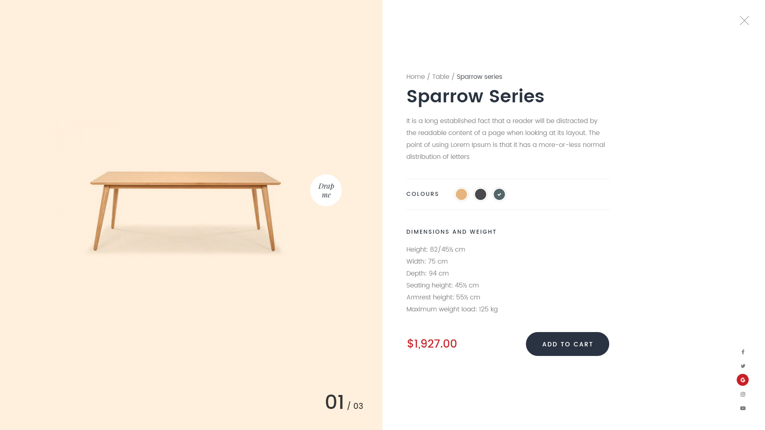Click the Sparrow Series product heading
The width and height of the screenshot is (765, 430).
click(475, 96)
